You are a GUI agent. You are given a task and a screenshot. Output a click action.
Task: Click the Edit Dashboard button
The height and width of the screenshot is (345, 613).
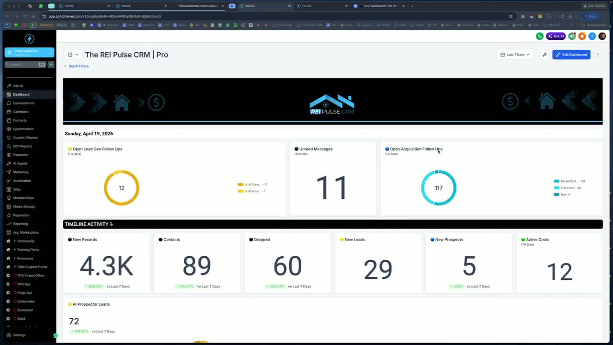[x=571, y=55]
